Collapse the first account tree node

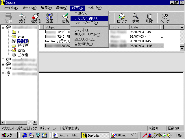pos(3,27)
